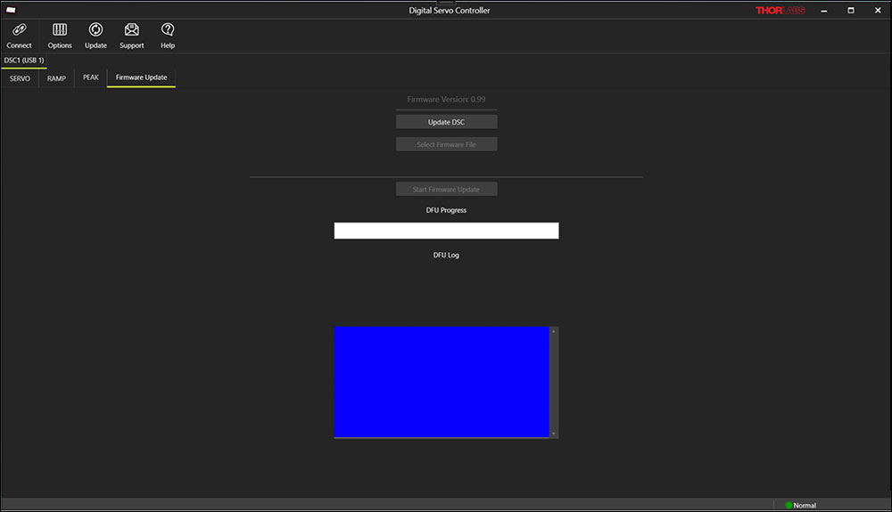Open the Options sliders icon
Viewport: 892px width, 512px height.
pos(60,30)
